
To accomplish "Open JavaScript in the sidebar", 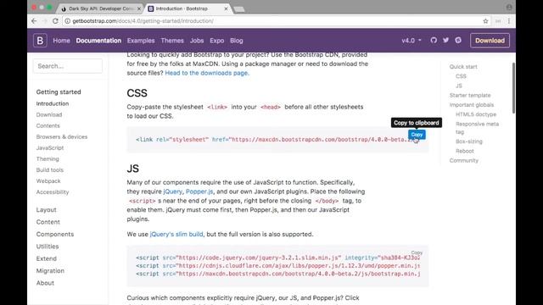I will 50,147.
